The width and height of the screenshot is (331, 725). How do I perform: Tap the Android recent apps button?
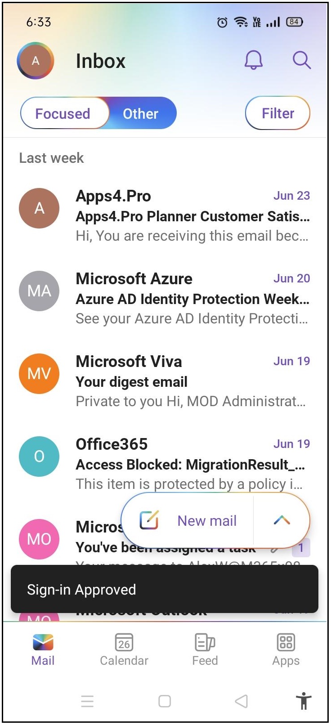click(x=87, y=701)
